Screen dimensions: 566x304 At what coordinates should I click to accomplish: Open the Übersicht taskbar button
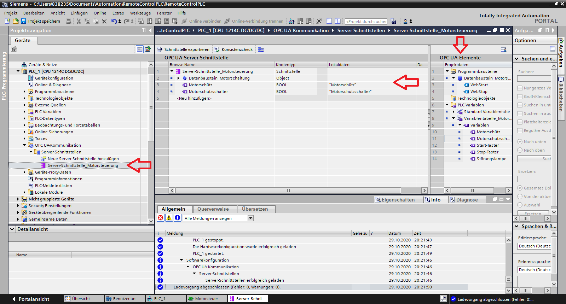(x=84, y=299)
